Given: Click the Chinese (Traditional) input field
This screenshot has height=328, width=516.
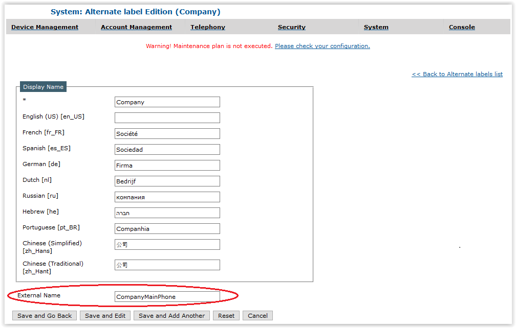Looking at the screenshot, I should click(x=167, y=265).
